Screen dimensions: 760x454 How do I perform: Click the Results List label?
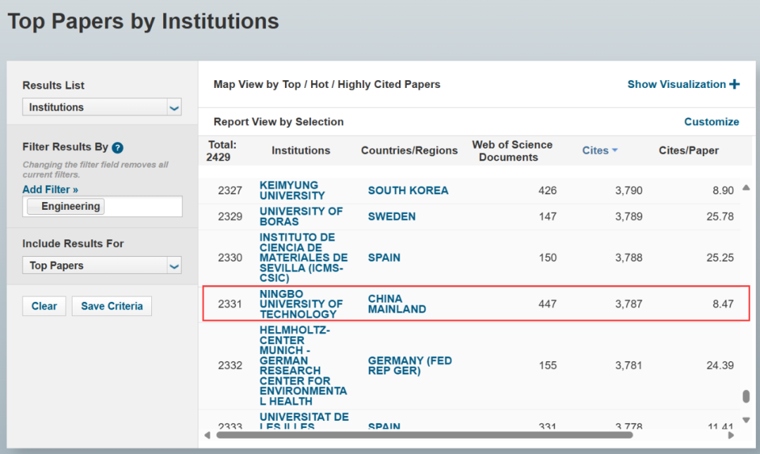(x=53, y=85)
